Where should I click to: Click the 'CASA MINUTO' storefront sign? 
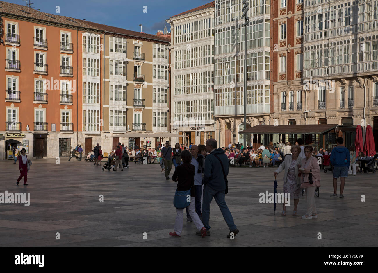click(x=197, y=128)
